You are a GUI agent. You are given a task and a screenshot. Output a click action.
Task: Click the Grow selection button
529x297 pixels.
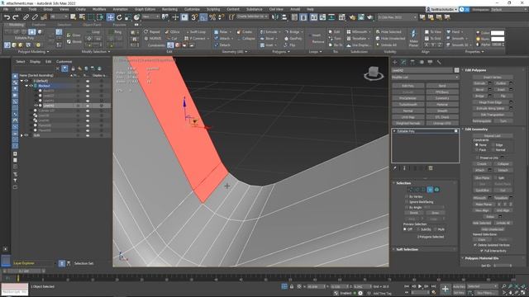click(x=436, y=213)
